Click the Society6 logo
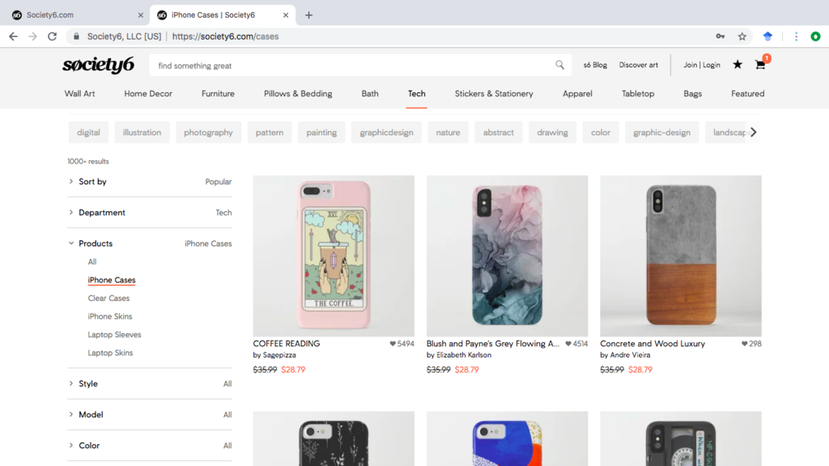Screen dimensions: 829x466 click(x=98, y=65)
